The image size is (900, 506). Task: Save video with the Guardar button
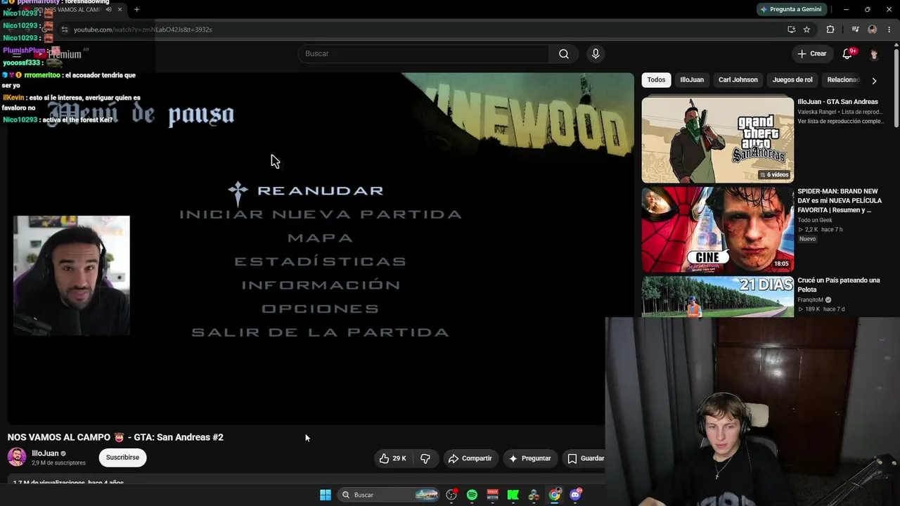[586, 458]
